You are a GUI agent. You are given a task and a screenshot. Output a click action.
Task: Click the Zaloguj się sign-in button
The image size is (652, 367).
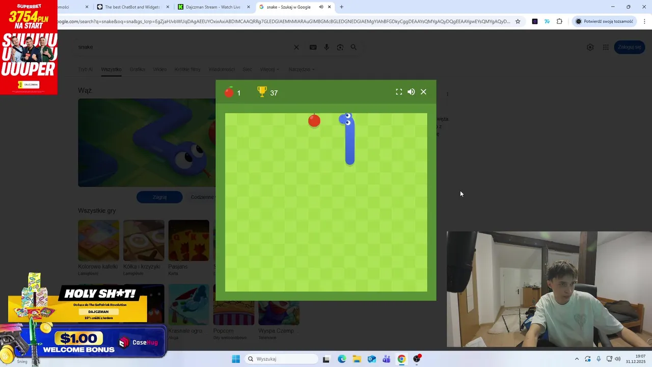630,47
